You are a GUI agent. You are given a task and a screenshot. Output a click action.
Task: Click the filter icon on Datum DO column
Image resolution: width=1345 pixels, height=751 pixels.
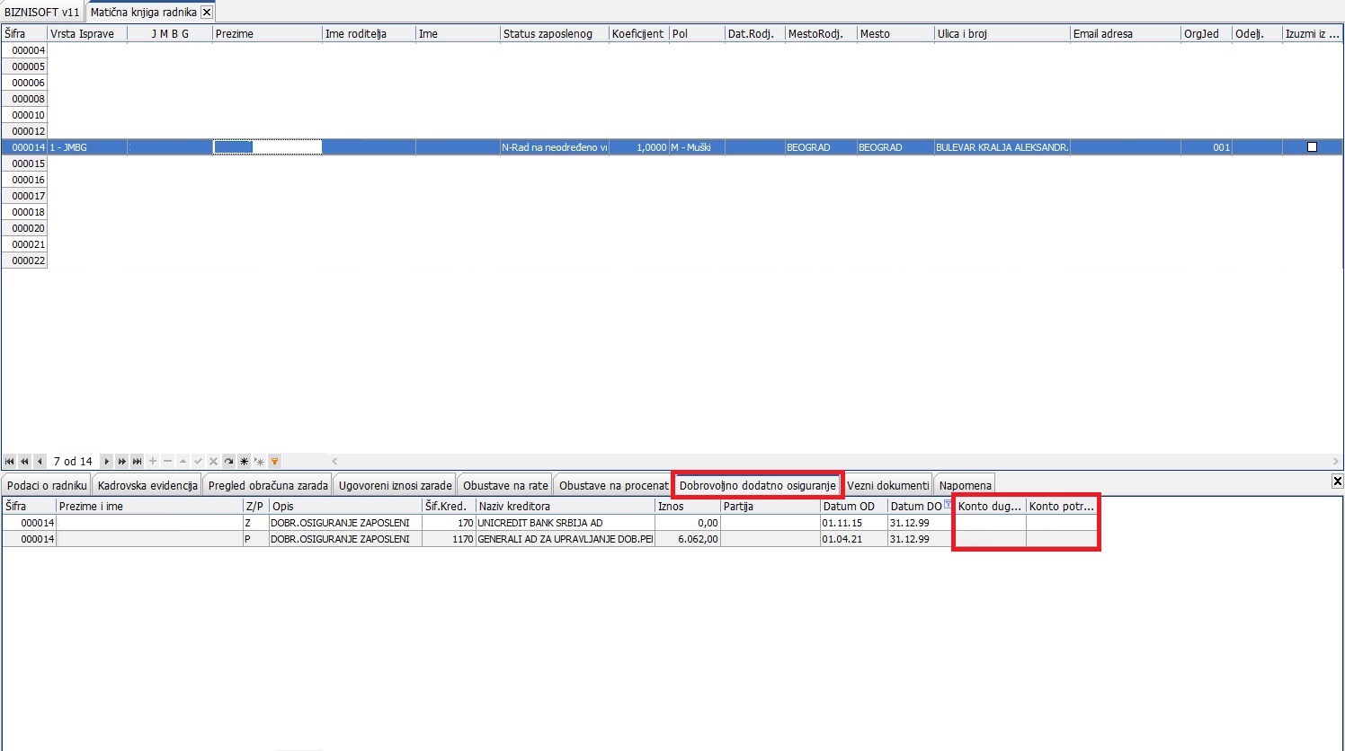click(948, 505)
